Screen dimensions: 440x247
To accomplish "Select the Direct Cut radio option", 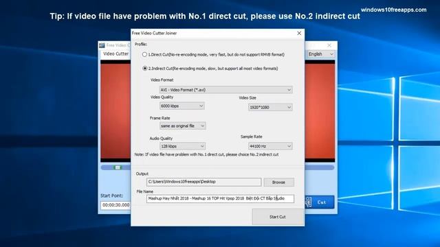I will click(144, 55).
